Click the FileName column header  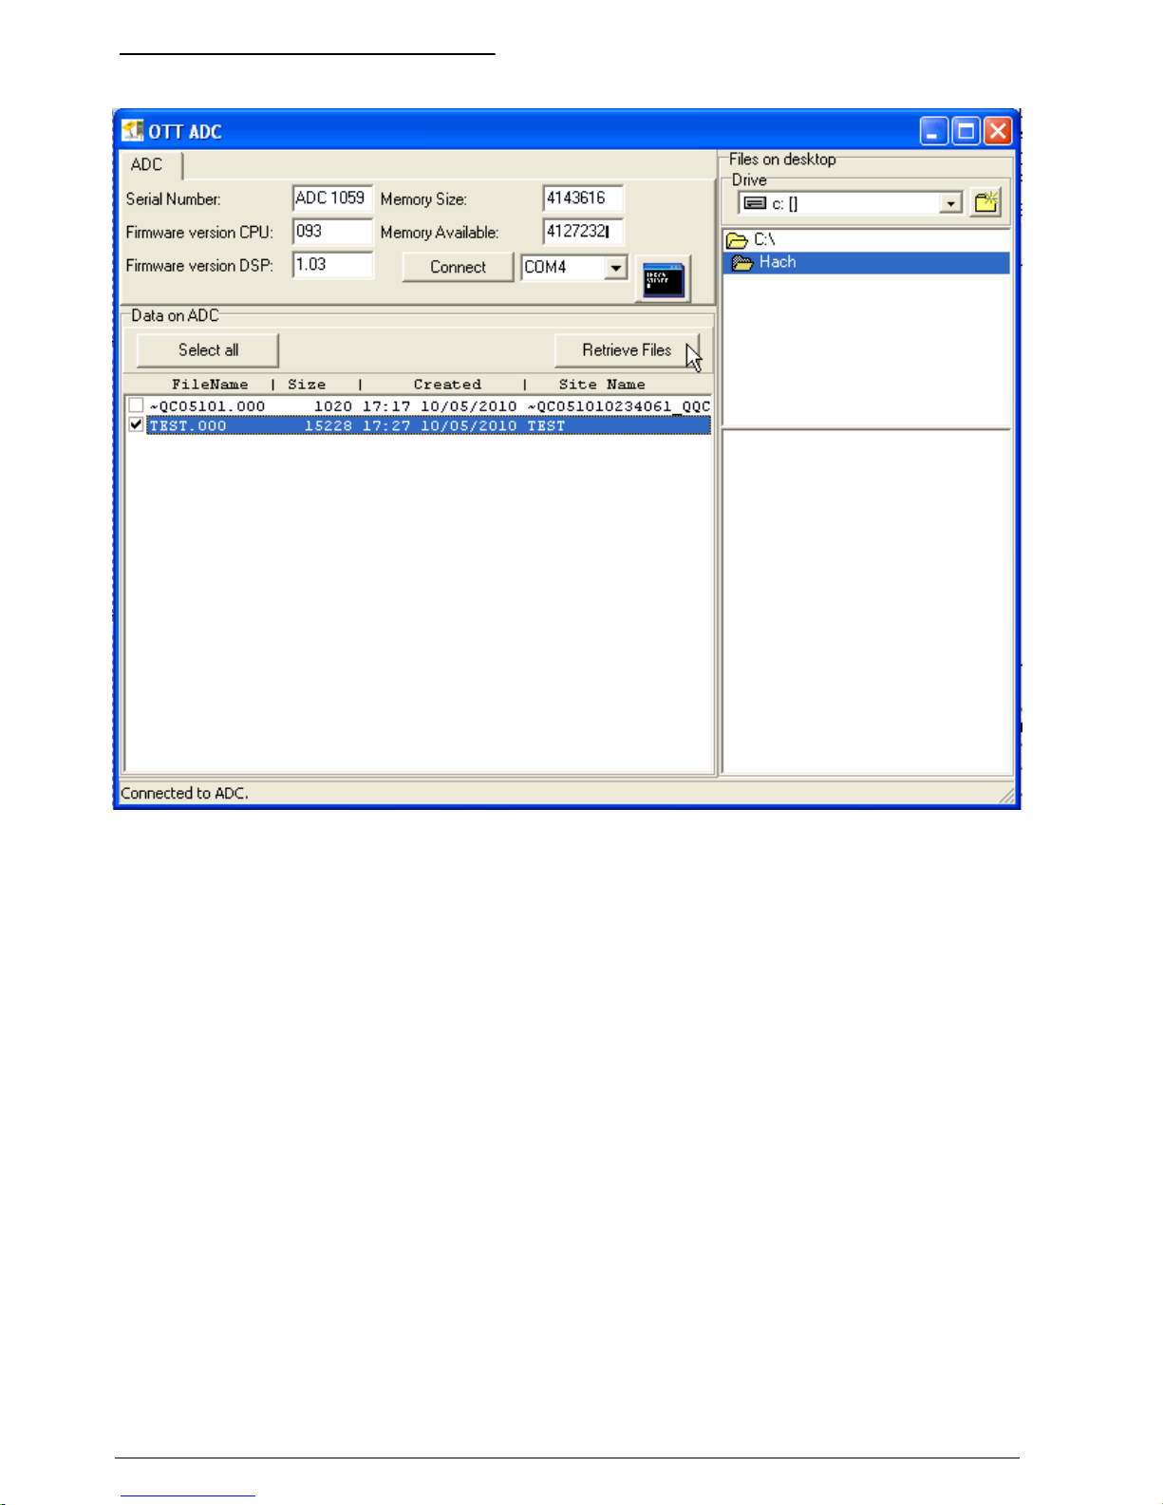[x=210, y=385]
